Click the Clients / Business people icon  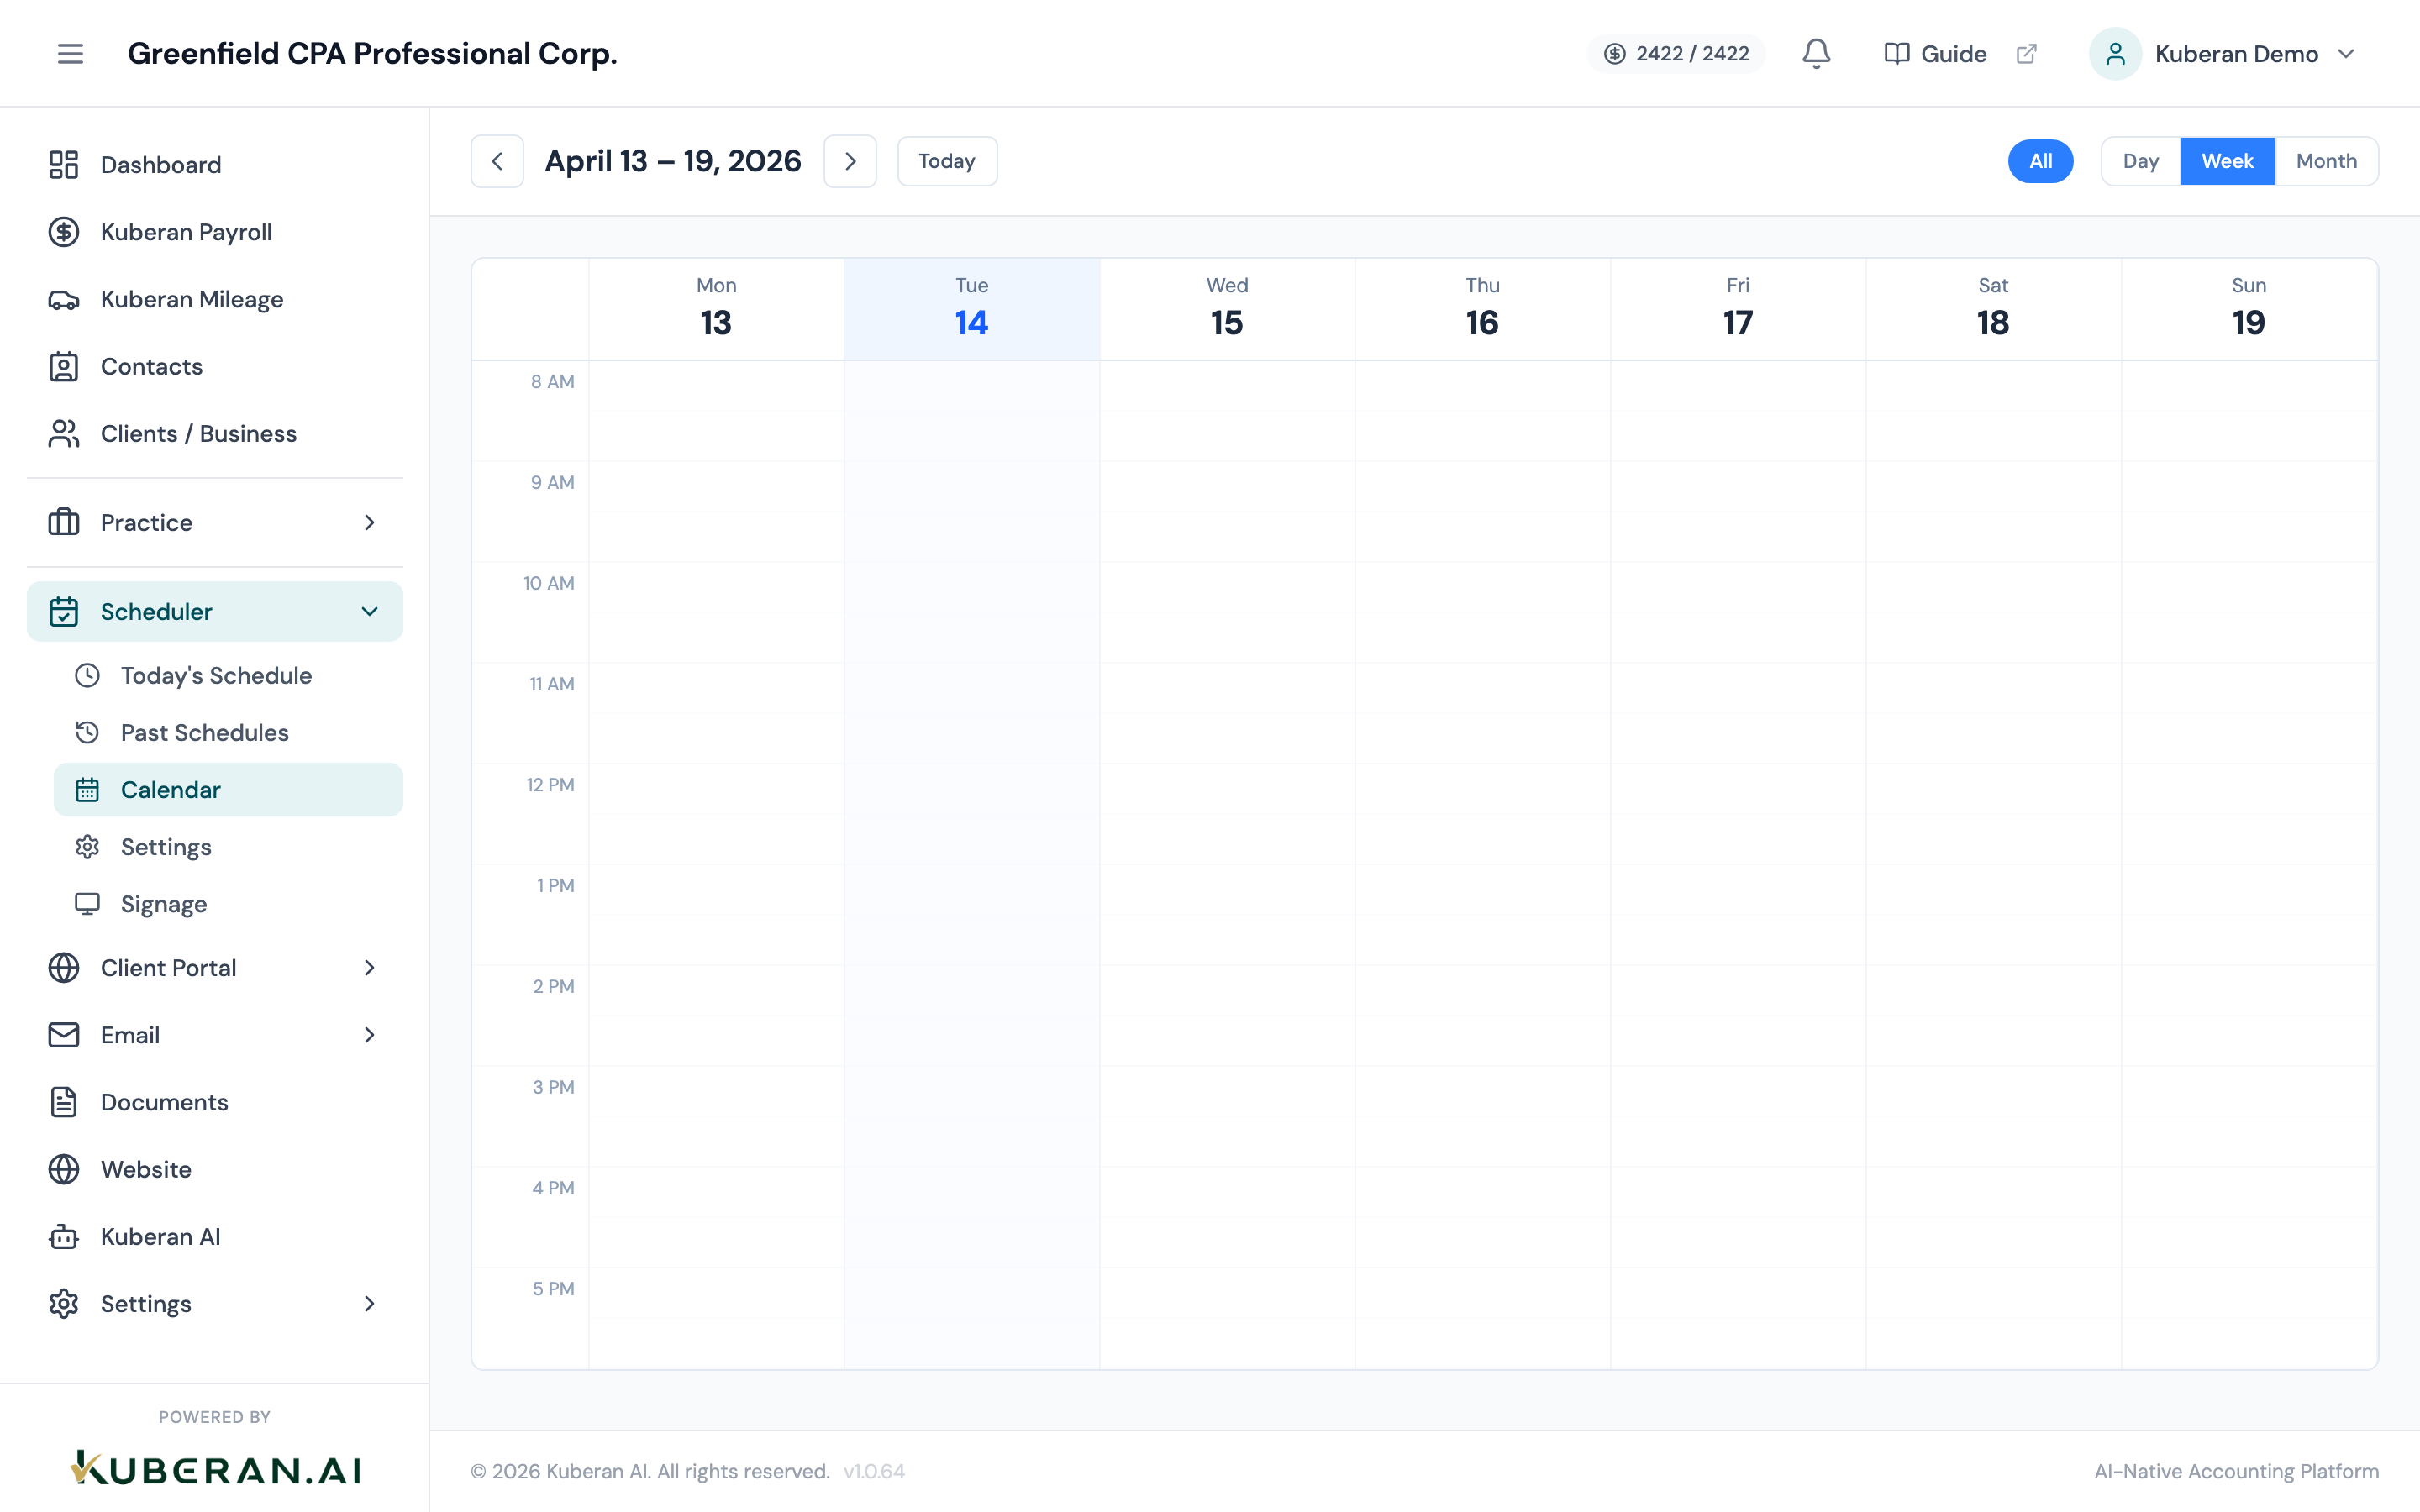[64, 433]
